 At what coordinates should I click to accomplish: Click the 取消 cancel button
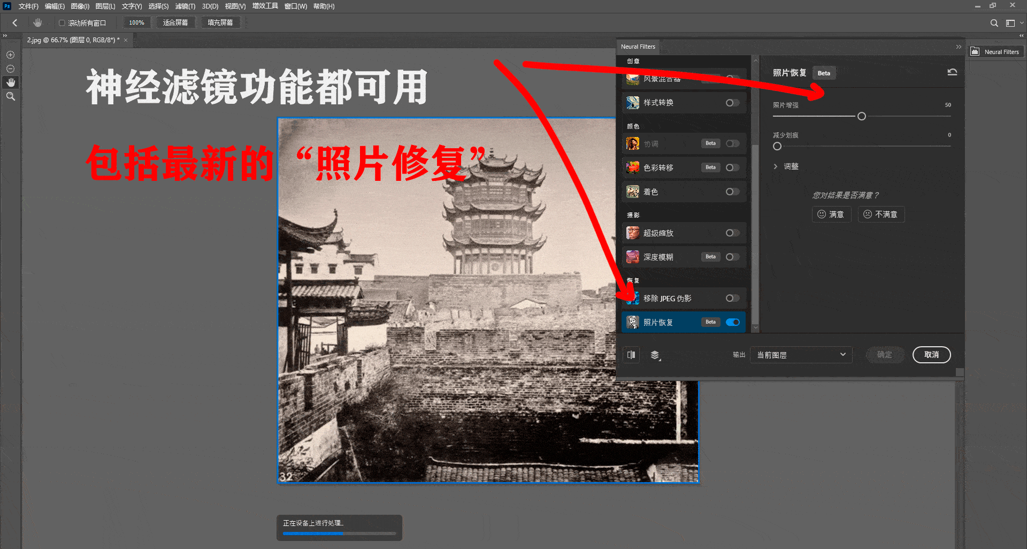(931, 355)
